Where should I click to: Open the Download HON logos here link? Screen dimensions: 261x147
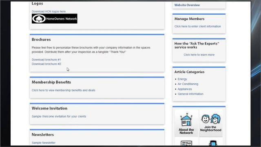(x=49, y=11)
